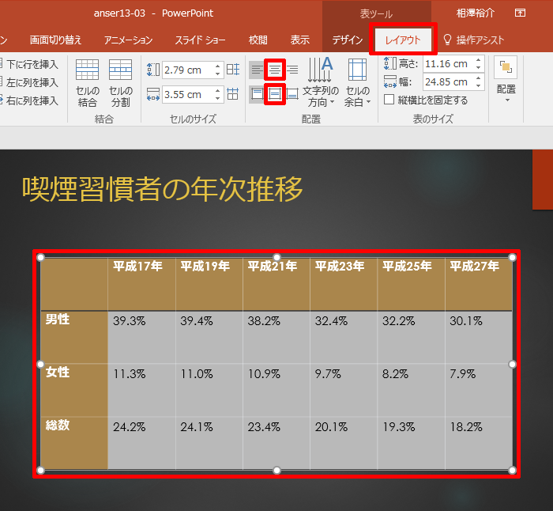Image resolution: width=553 pixels, height=511 pixels.
Task: Click Insert Column Left (左に列を挿入)
Action: click(30, 82)
